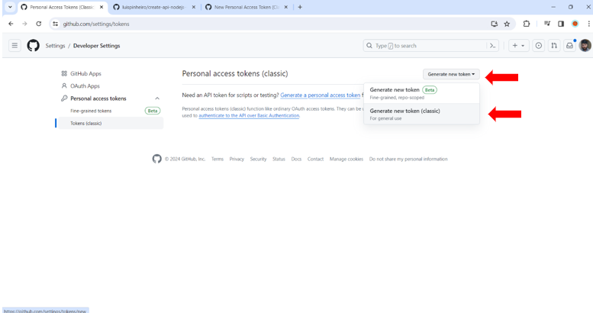
Task: Select Generate new token Beta fine-grained option
Action: 421,93
